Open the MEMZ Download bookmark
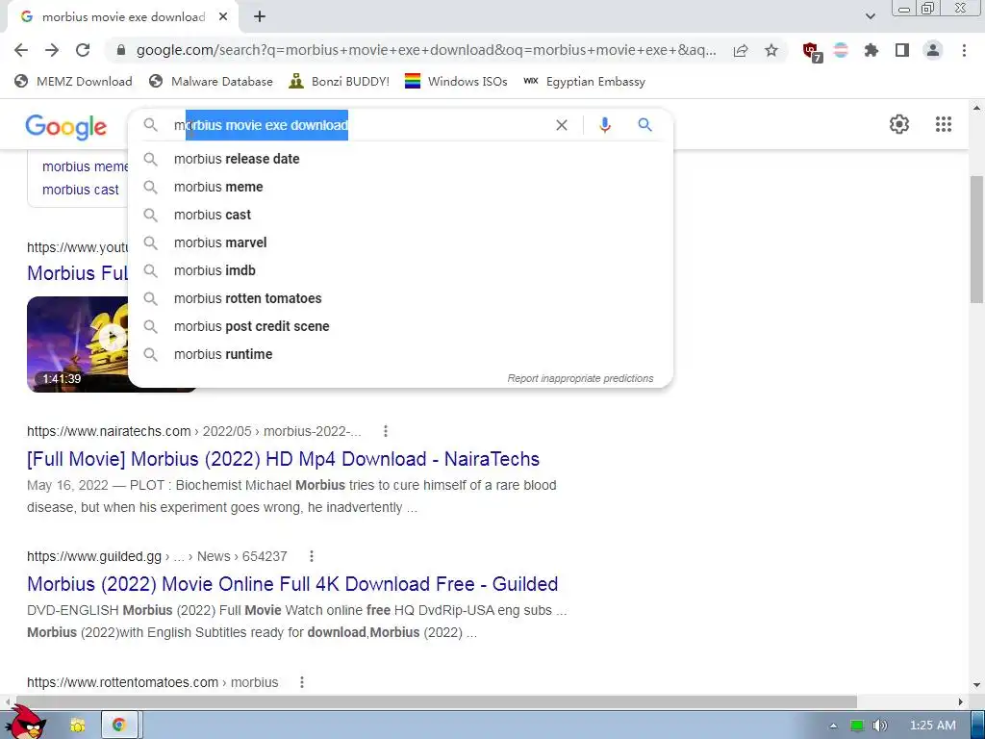 73,81
